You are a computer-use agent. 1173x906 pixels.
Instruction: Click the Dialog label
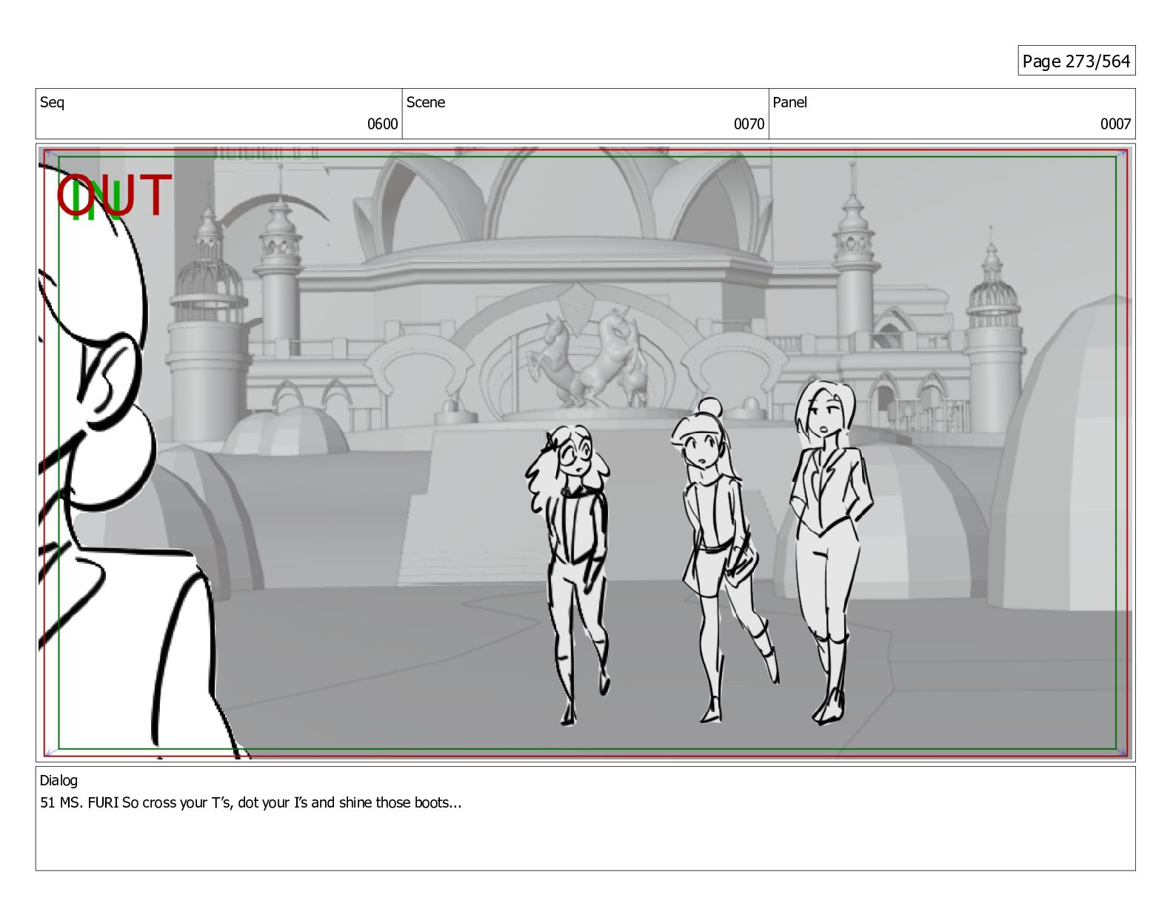point(59,780)
